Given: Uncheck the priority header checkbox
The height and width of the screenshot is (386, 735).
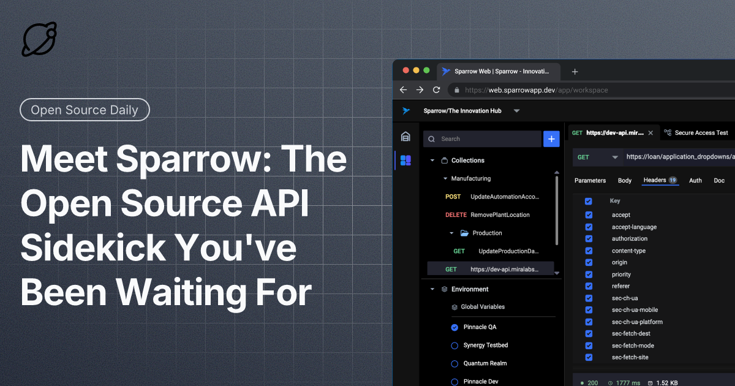Looking at the screenshot, I should point(589,274).
